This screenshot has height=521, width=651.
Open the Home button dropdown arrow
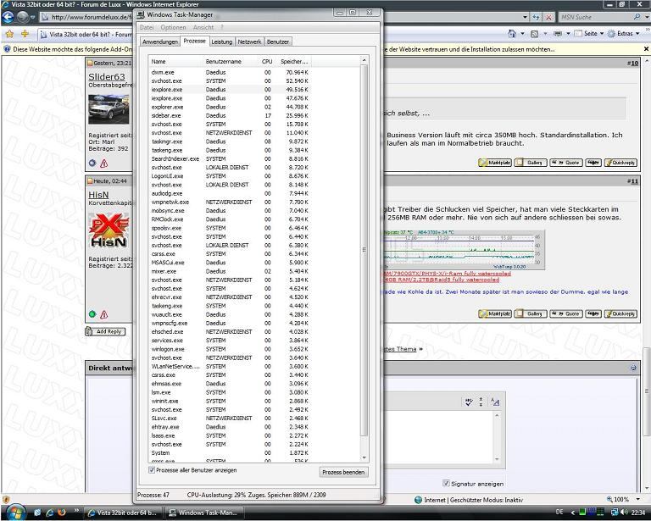pyautogui.click(x=523, y=34)
